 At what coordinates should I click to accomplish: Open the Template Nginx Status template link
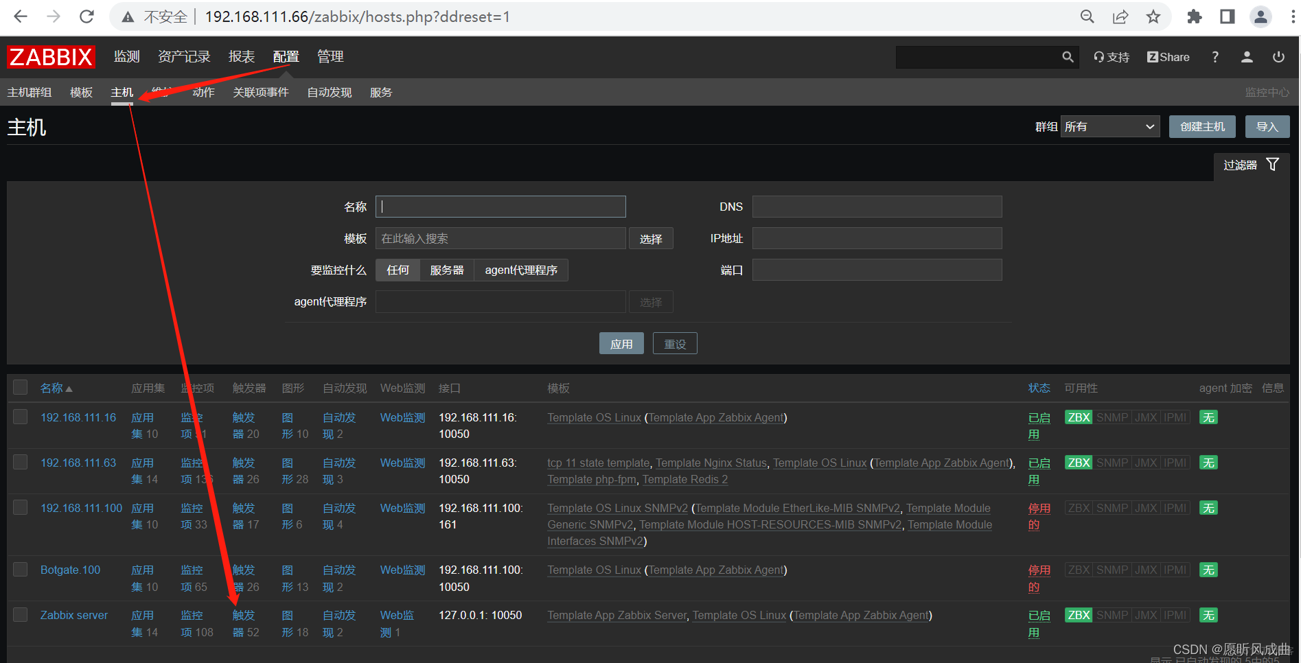(x=711, y=463)
